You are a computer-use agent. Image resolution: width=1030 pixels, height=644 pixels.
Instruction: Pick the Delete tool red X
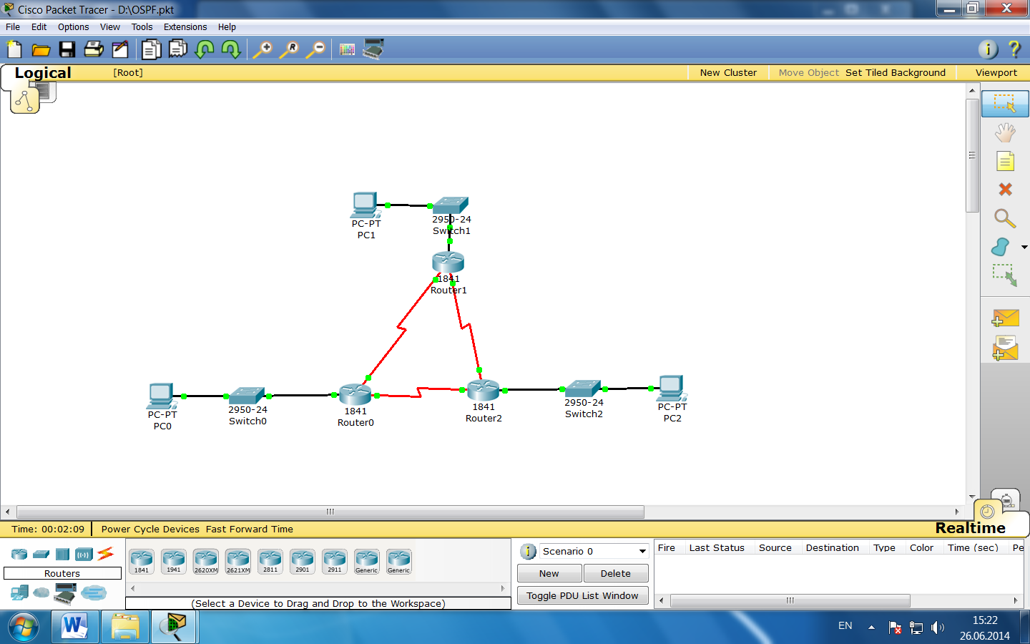1005,190
